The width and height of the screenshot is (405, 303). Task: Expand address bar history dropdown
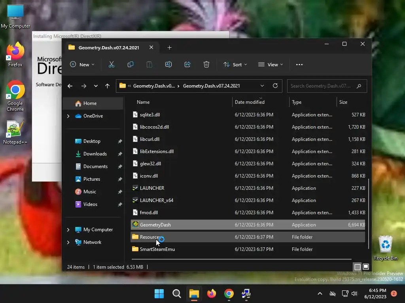point(262,86)
